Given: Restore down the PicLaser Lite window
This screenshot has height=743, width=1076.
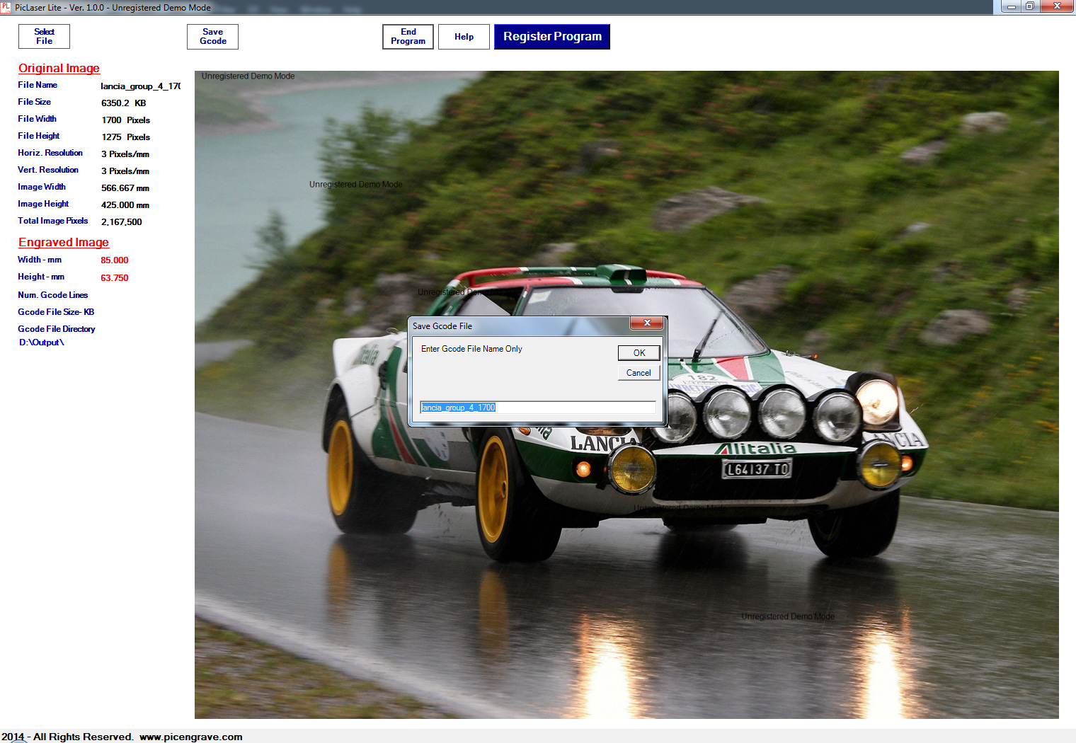Looking at the screenshot, I should click(x=1030, y=6).
